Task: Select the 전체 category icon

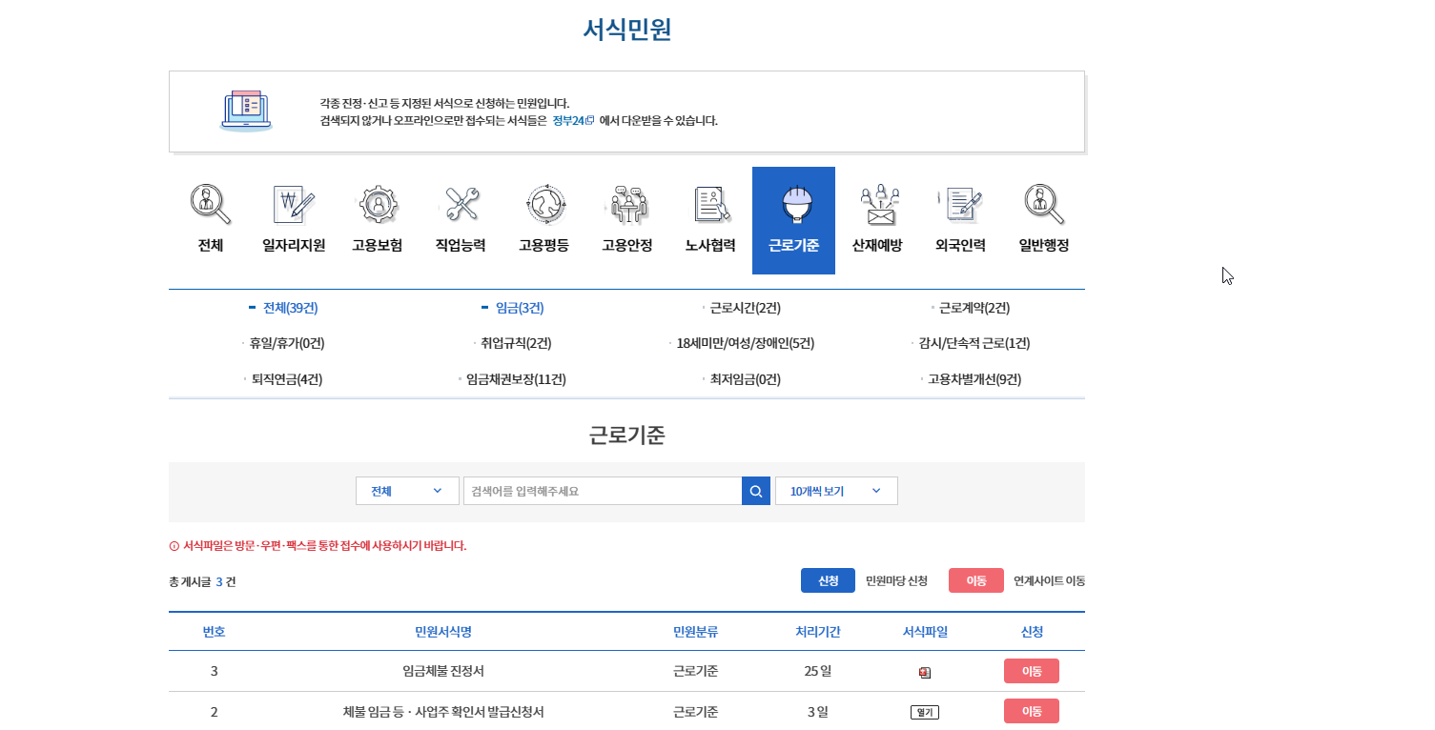Action: [210, 203]
